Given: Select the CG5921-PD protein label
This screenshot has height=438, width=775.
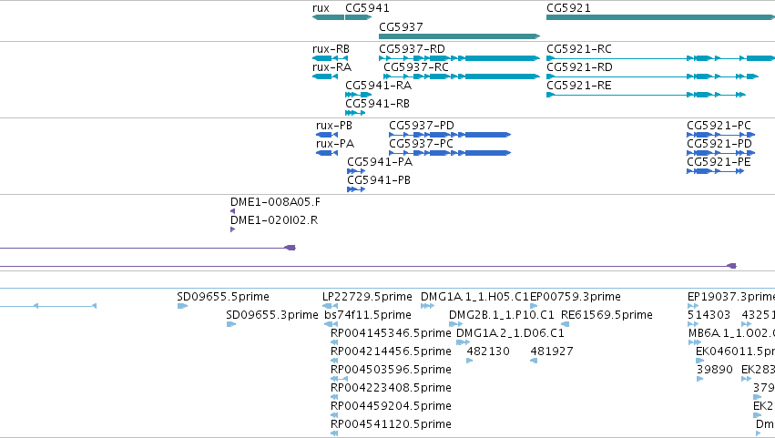Looking at the screenshot, I should [x=719, y=144].
